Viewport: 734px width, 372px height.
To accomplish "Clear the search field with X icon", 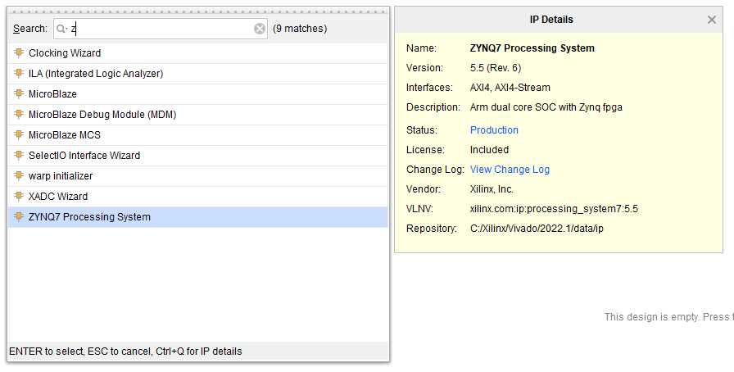I will click(x=260, y=29).
